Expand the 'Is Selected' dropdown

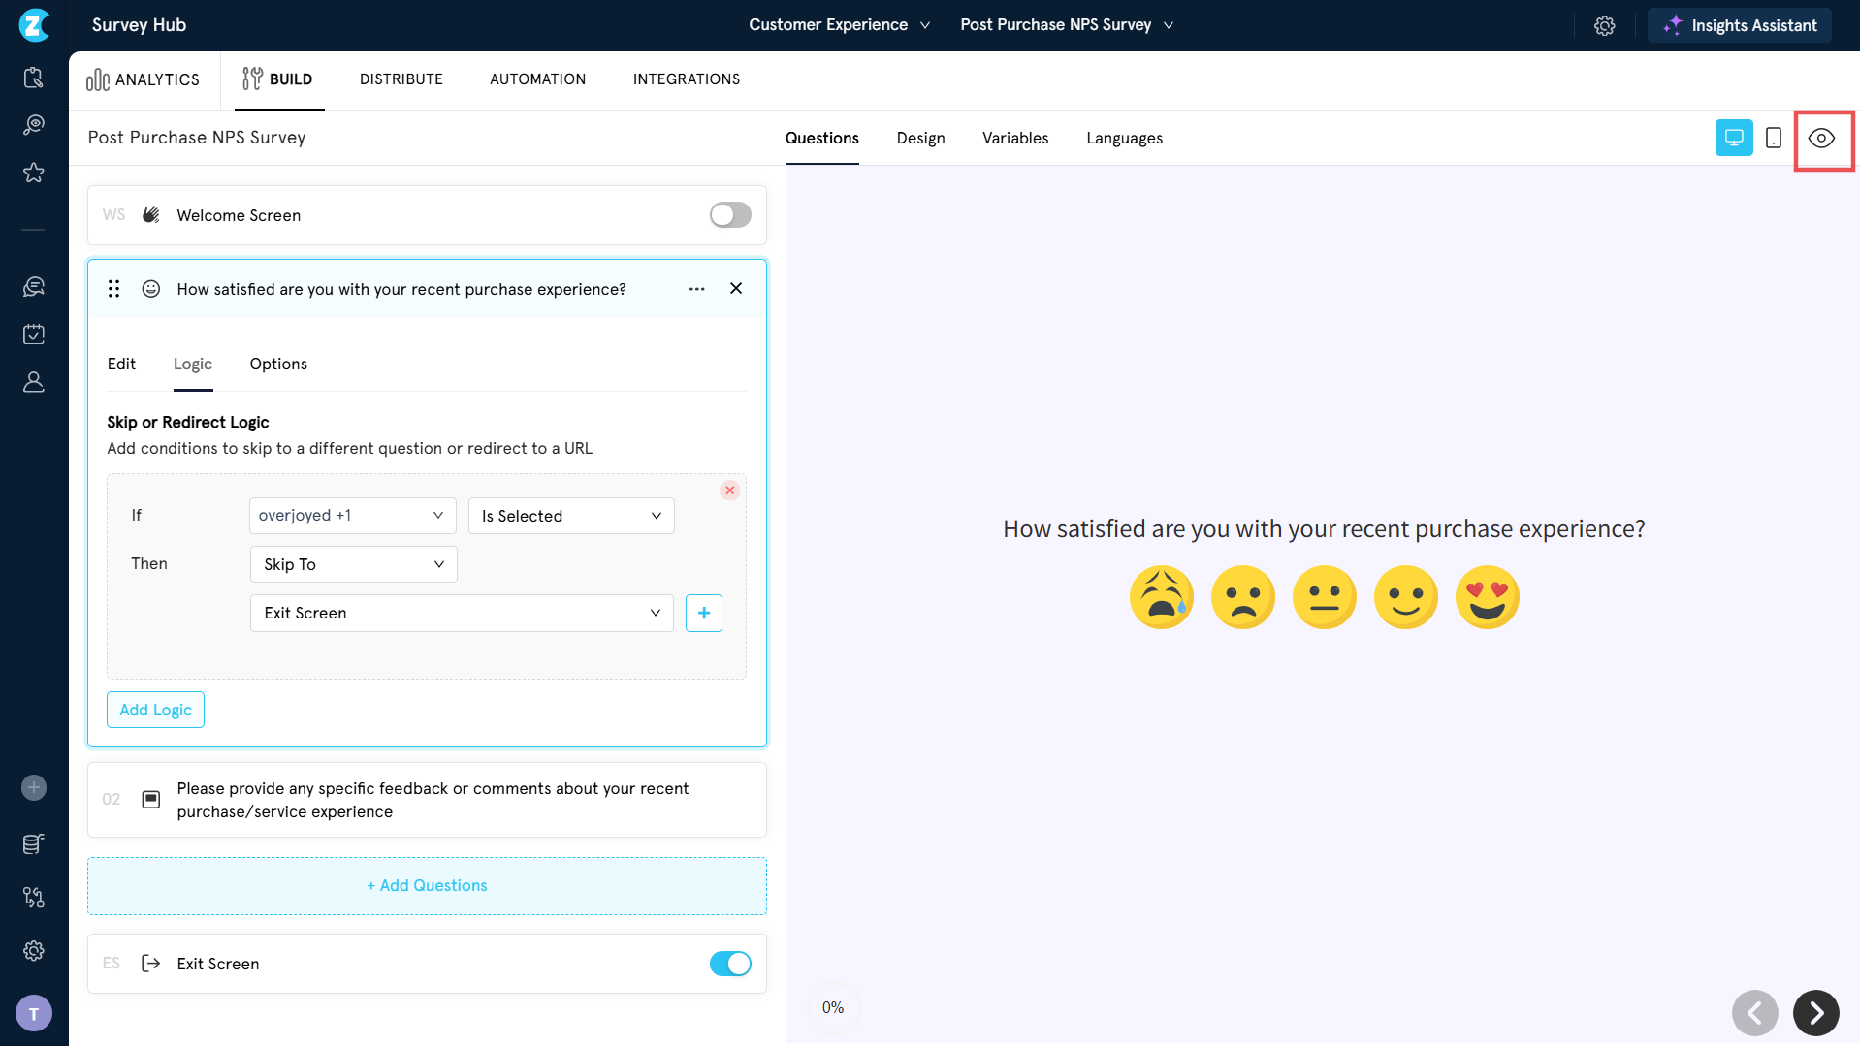pyautogui.click(x=571, y=516)
